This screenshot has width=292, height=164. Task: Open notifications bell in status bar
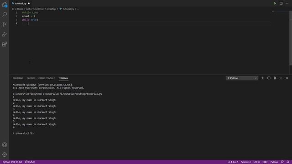tap(288, 162)
